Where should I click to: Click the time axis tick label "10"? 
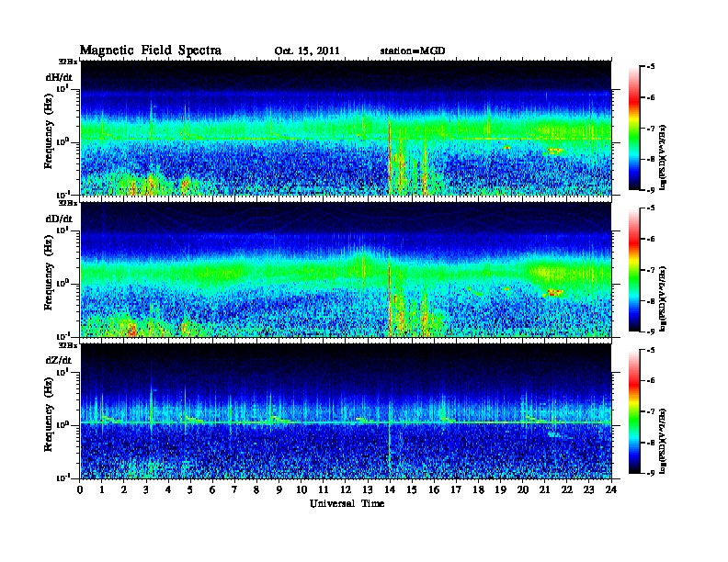click(301, 490)
